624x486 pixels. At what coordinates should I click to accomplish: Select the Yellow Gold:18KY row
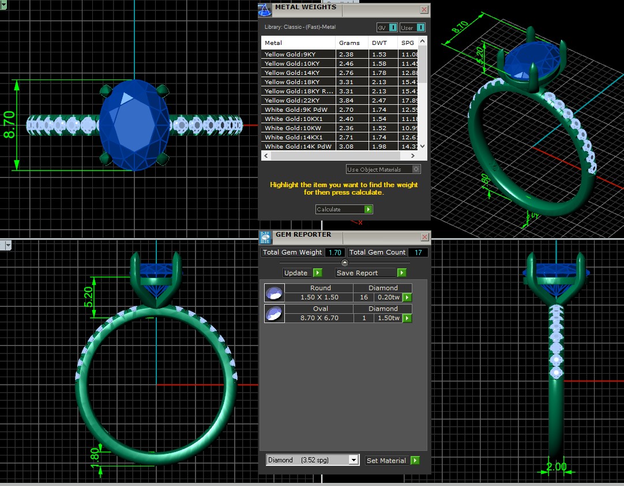[x=298, y=82]
